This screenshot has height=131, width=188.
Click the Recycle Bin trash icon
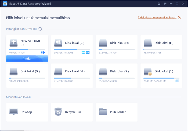pos(58,112)
